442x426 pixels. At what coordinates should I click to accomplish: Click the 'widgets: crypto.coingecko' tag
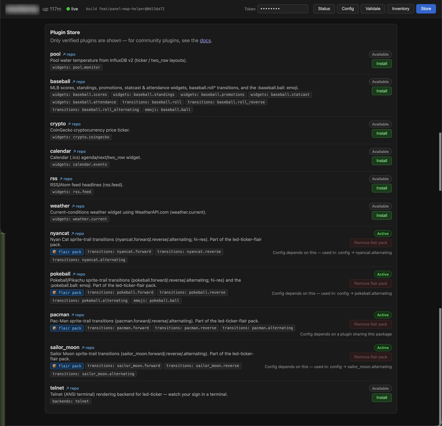click(81, 137)
